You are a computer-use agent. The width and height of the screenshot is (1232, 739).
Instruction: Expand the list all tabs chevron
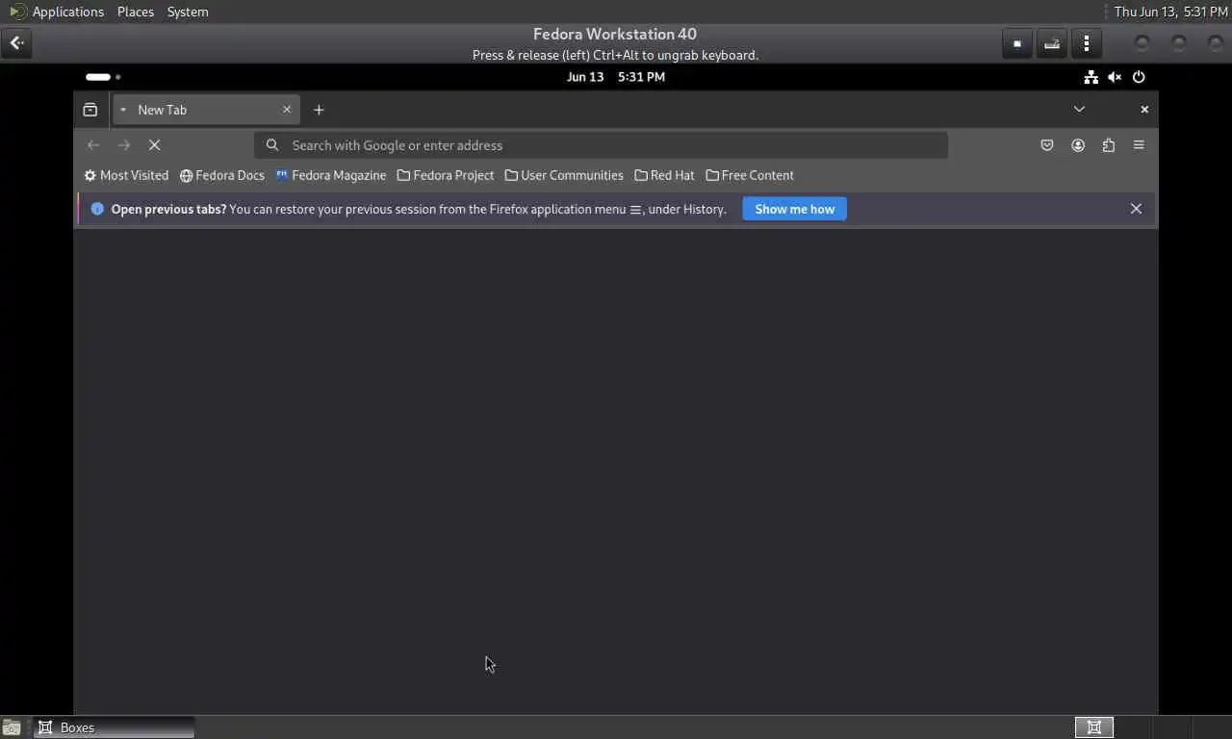1079,110
